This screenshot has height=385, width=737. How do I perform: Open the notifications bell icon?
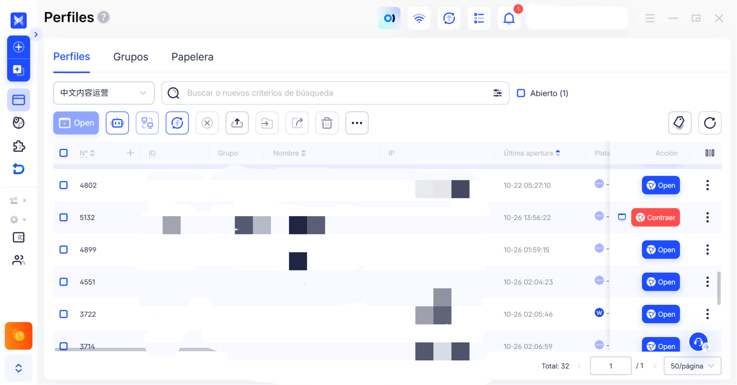coord(509,18)
